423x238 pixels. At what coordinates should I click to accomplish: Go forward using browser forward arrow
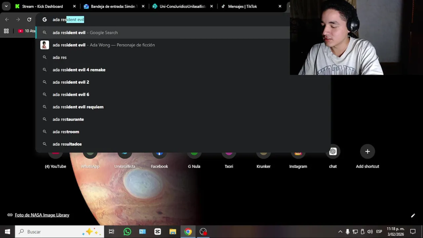click(x=18, y=20)
